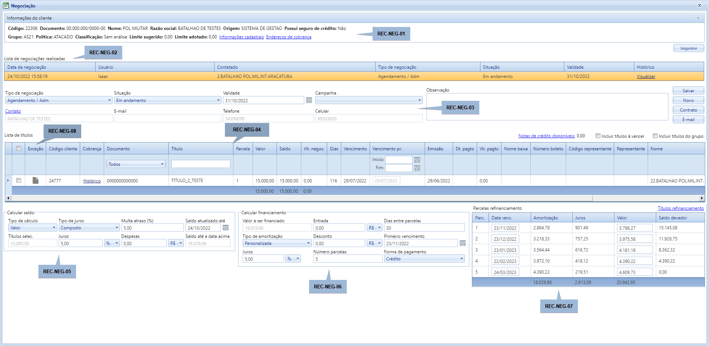Check the row checkbox for TITULO_2_TESTE
The height and width of the screenshot is (346, 709).
pos(18,181)
